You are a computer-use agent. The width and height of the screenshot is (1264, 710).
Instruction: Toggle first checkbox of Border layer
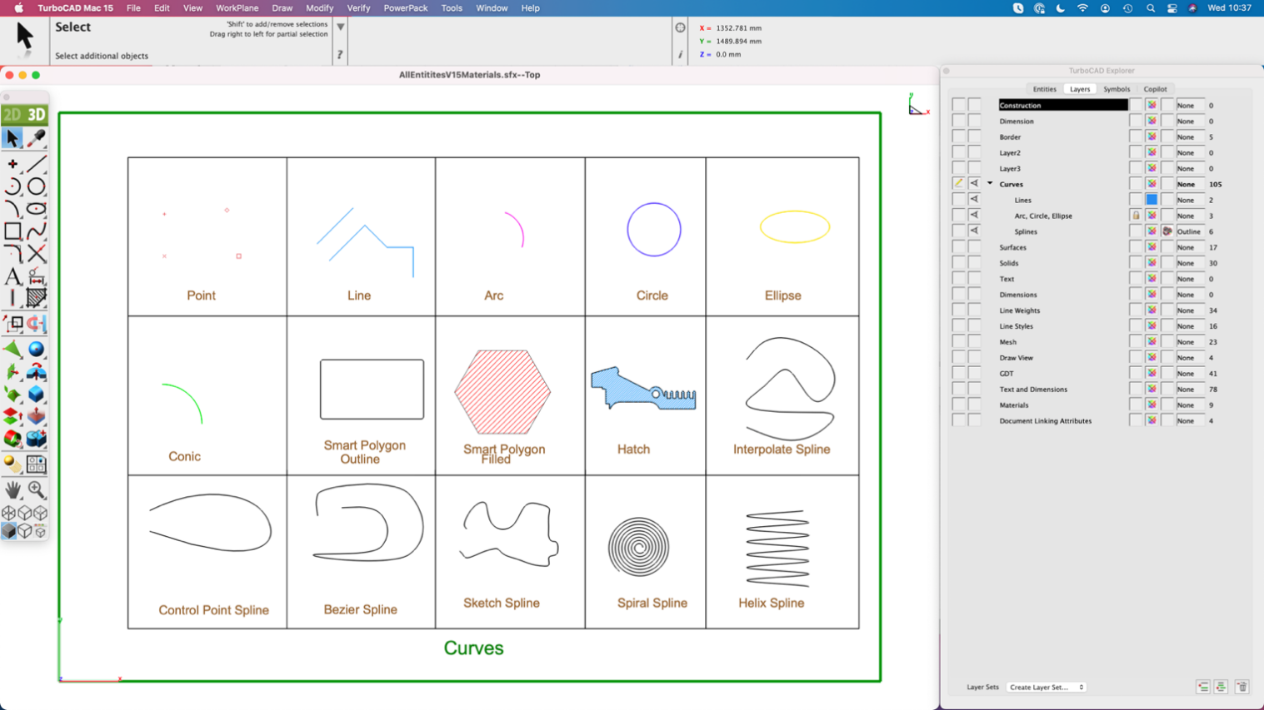pyautogui.click(x=958, y=137)
